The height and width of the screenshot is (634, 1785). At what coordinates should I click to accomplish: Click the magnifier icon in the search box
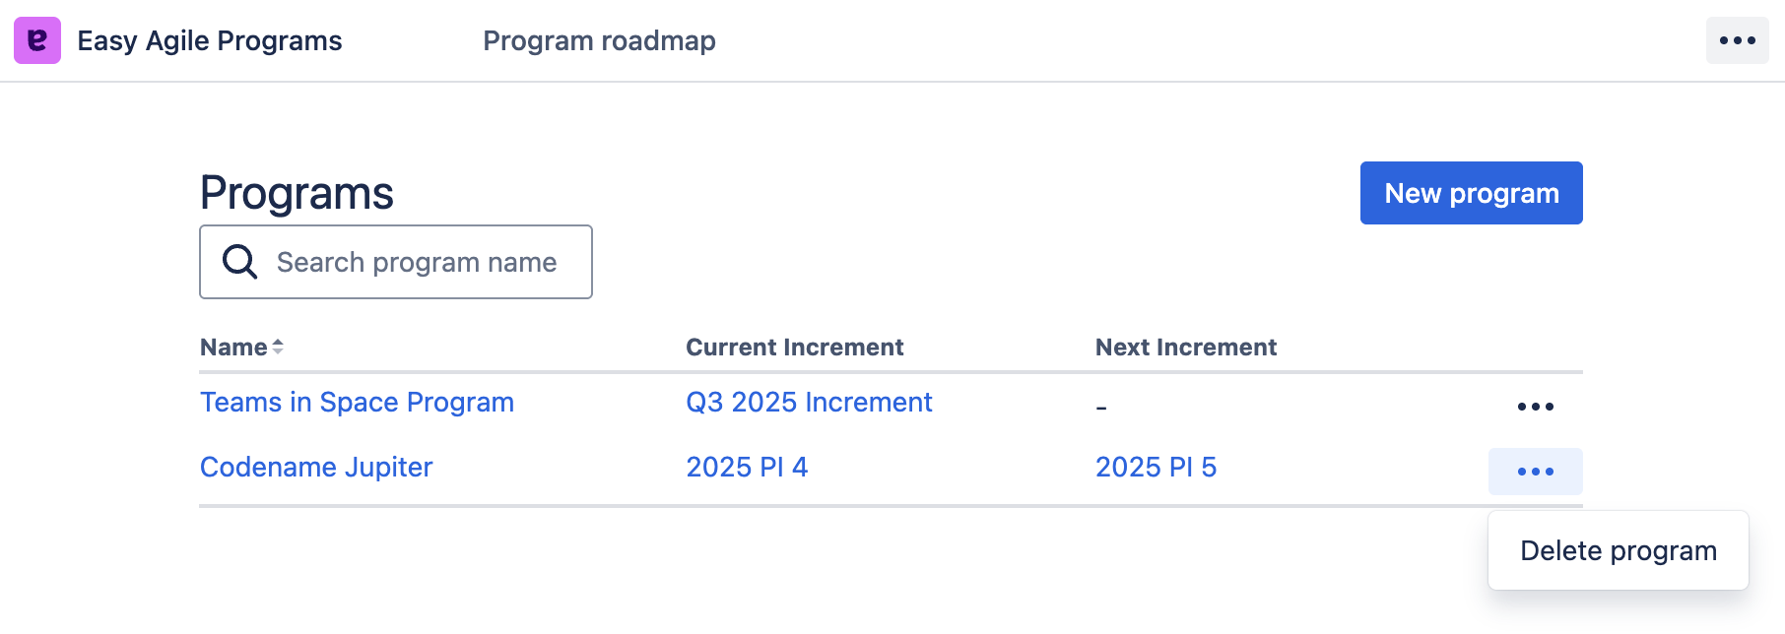(x=239, y=262)
